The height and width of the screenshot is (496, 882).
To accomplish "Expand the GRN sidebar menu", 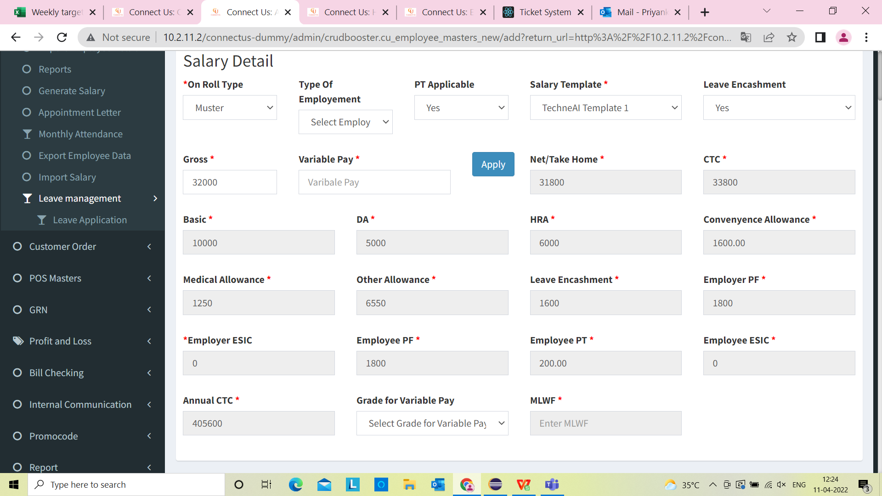I will [x=83, y=310].
